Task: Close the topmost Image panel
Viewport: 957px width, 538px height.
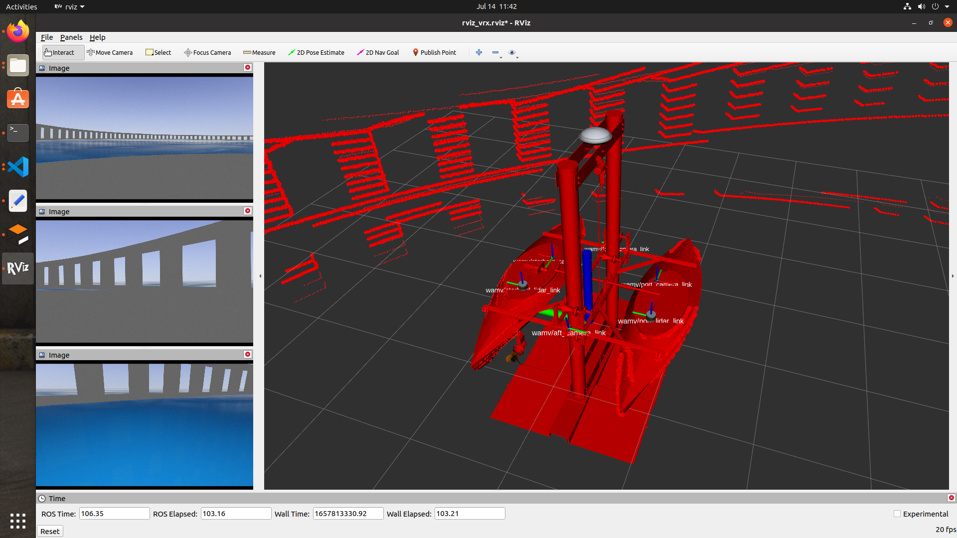Action: point(248,67)
